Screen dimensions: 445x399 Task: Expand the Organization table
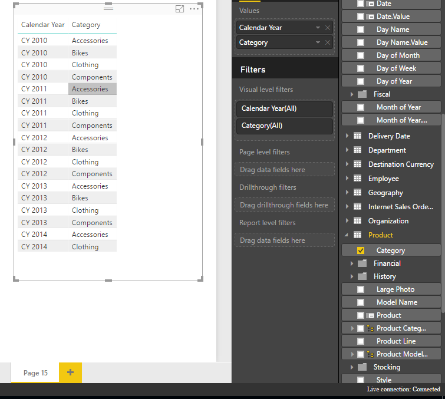[347, 221]
